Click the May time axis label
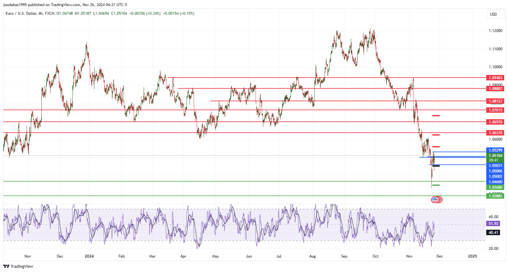Screen dimensions: 509x272 [215, 256]
